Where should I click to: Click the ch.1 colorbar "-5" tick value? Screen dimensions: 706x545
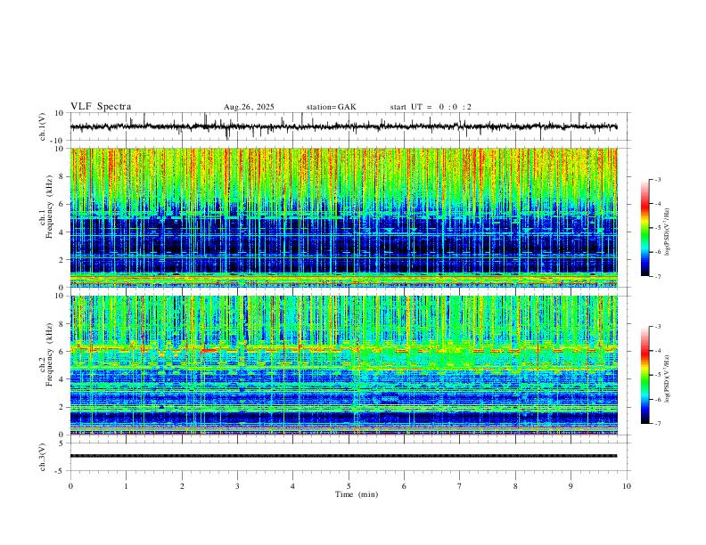point(658,228)
